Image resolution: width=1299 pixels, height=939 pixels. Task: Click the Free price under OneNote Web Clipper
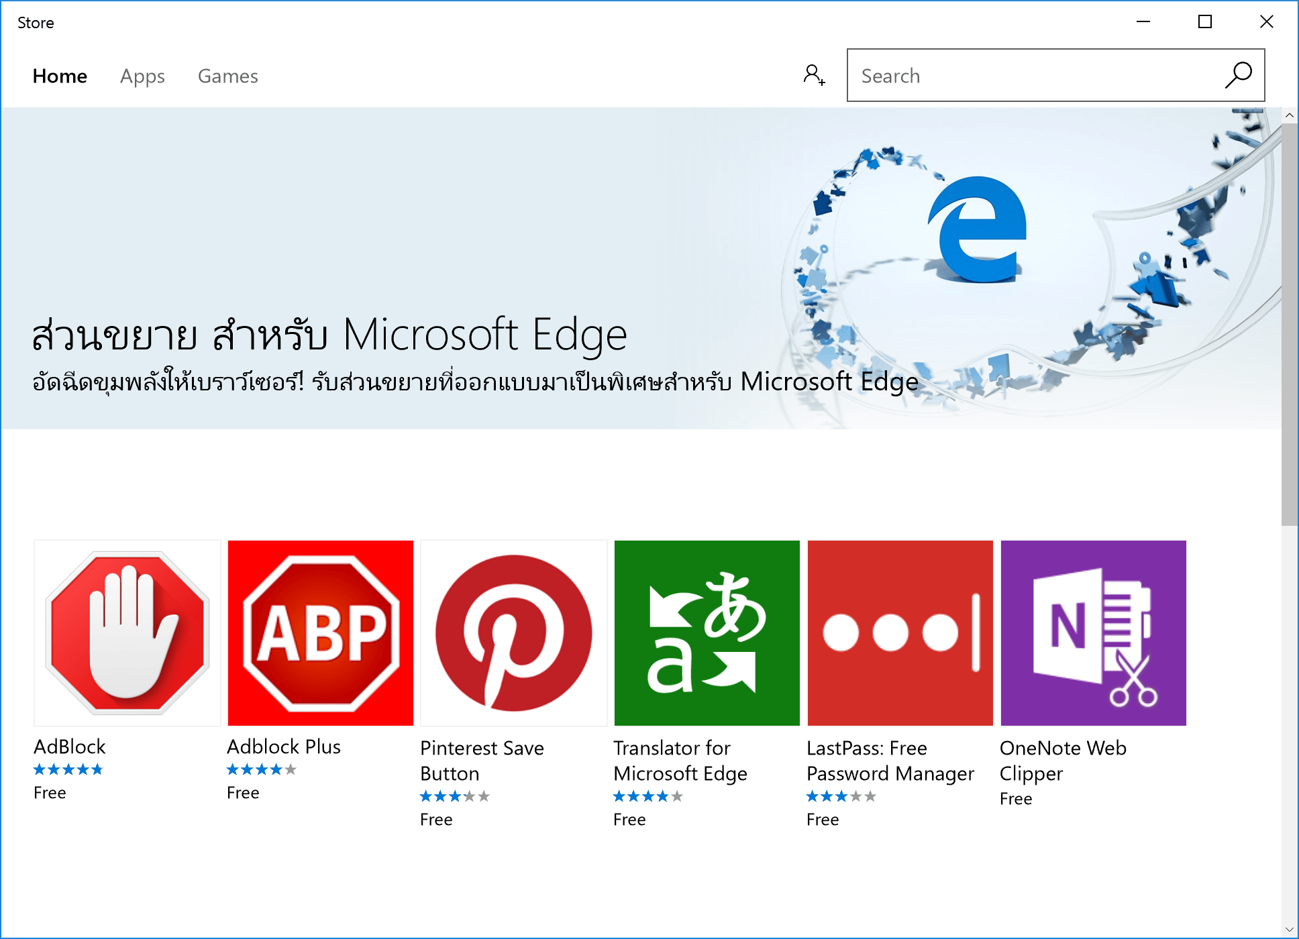(x=1016, y=799)
